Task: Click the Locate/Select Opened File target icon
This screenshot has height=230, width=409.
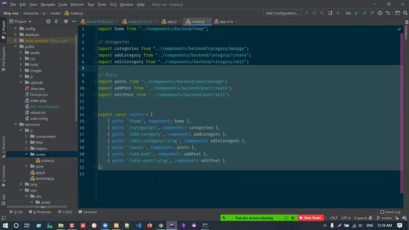Action: (x=49, y=21)
